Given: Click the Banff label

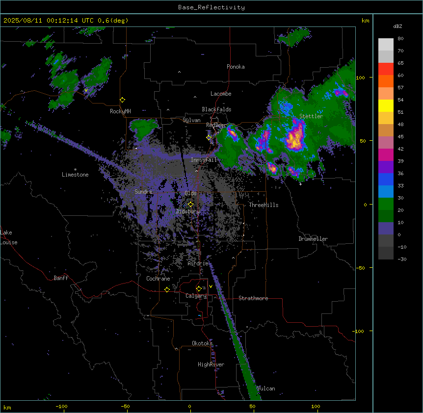Looking at the screenshot, I should [x=61, y=278].
